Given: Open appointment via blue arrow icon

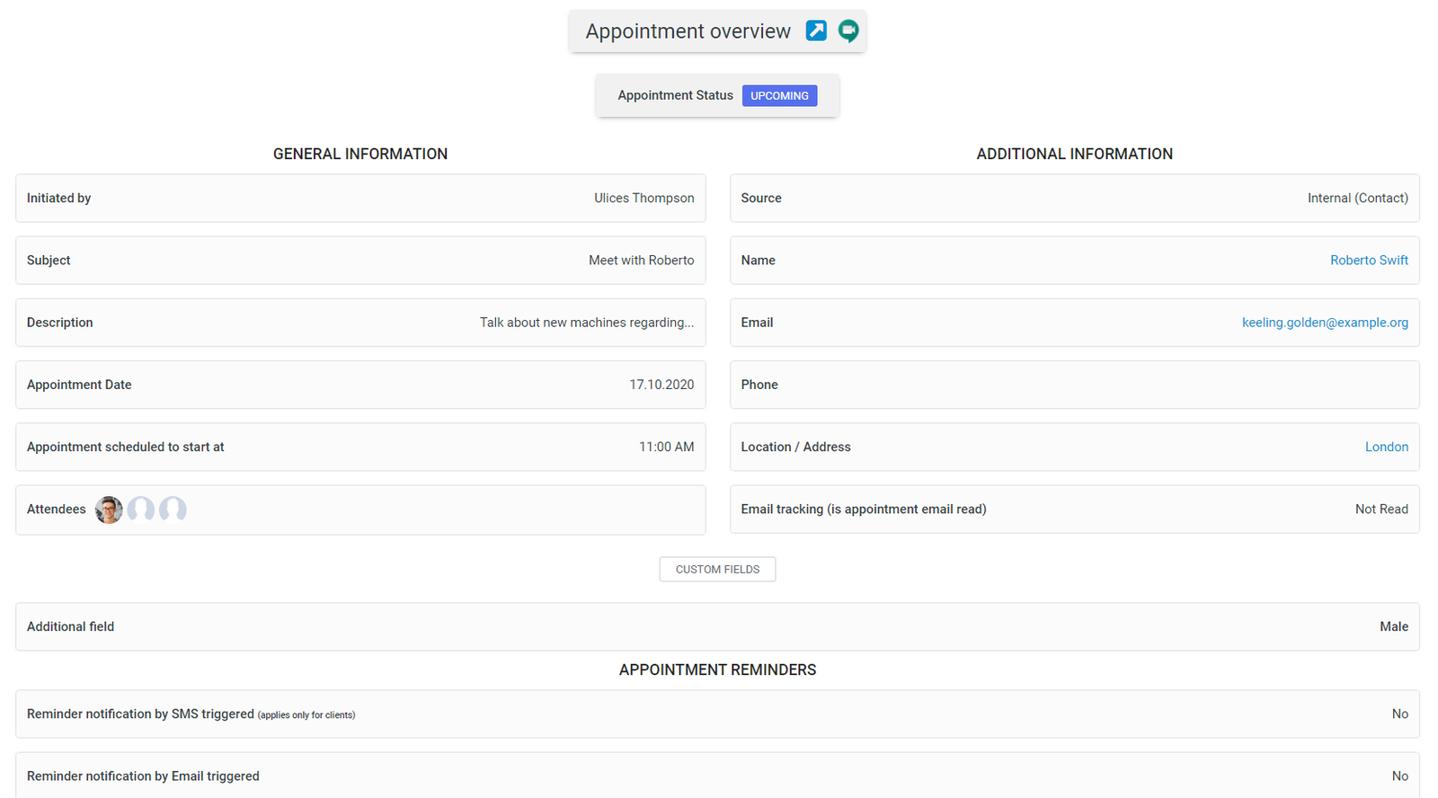Looking at the screenshot, I should coord(815,31).
